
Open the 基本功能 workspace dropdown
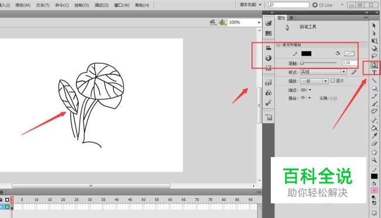[x=250, y=5]
